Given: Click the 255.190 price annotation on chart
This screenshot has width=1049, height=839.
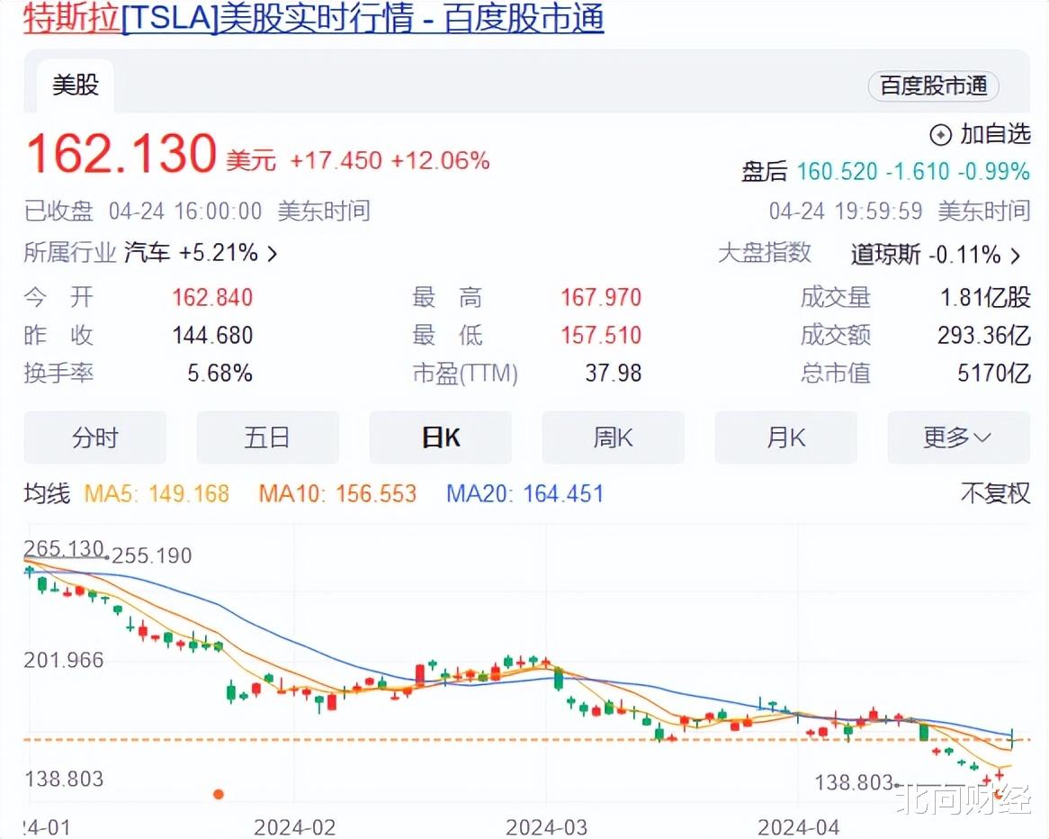Looking at the screenshot, I should [x=152, y=555].
